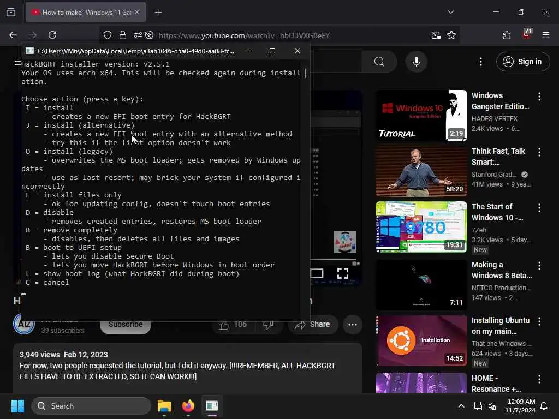Reload the page with the refresh icon

[52, 35]
